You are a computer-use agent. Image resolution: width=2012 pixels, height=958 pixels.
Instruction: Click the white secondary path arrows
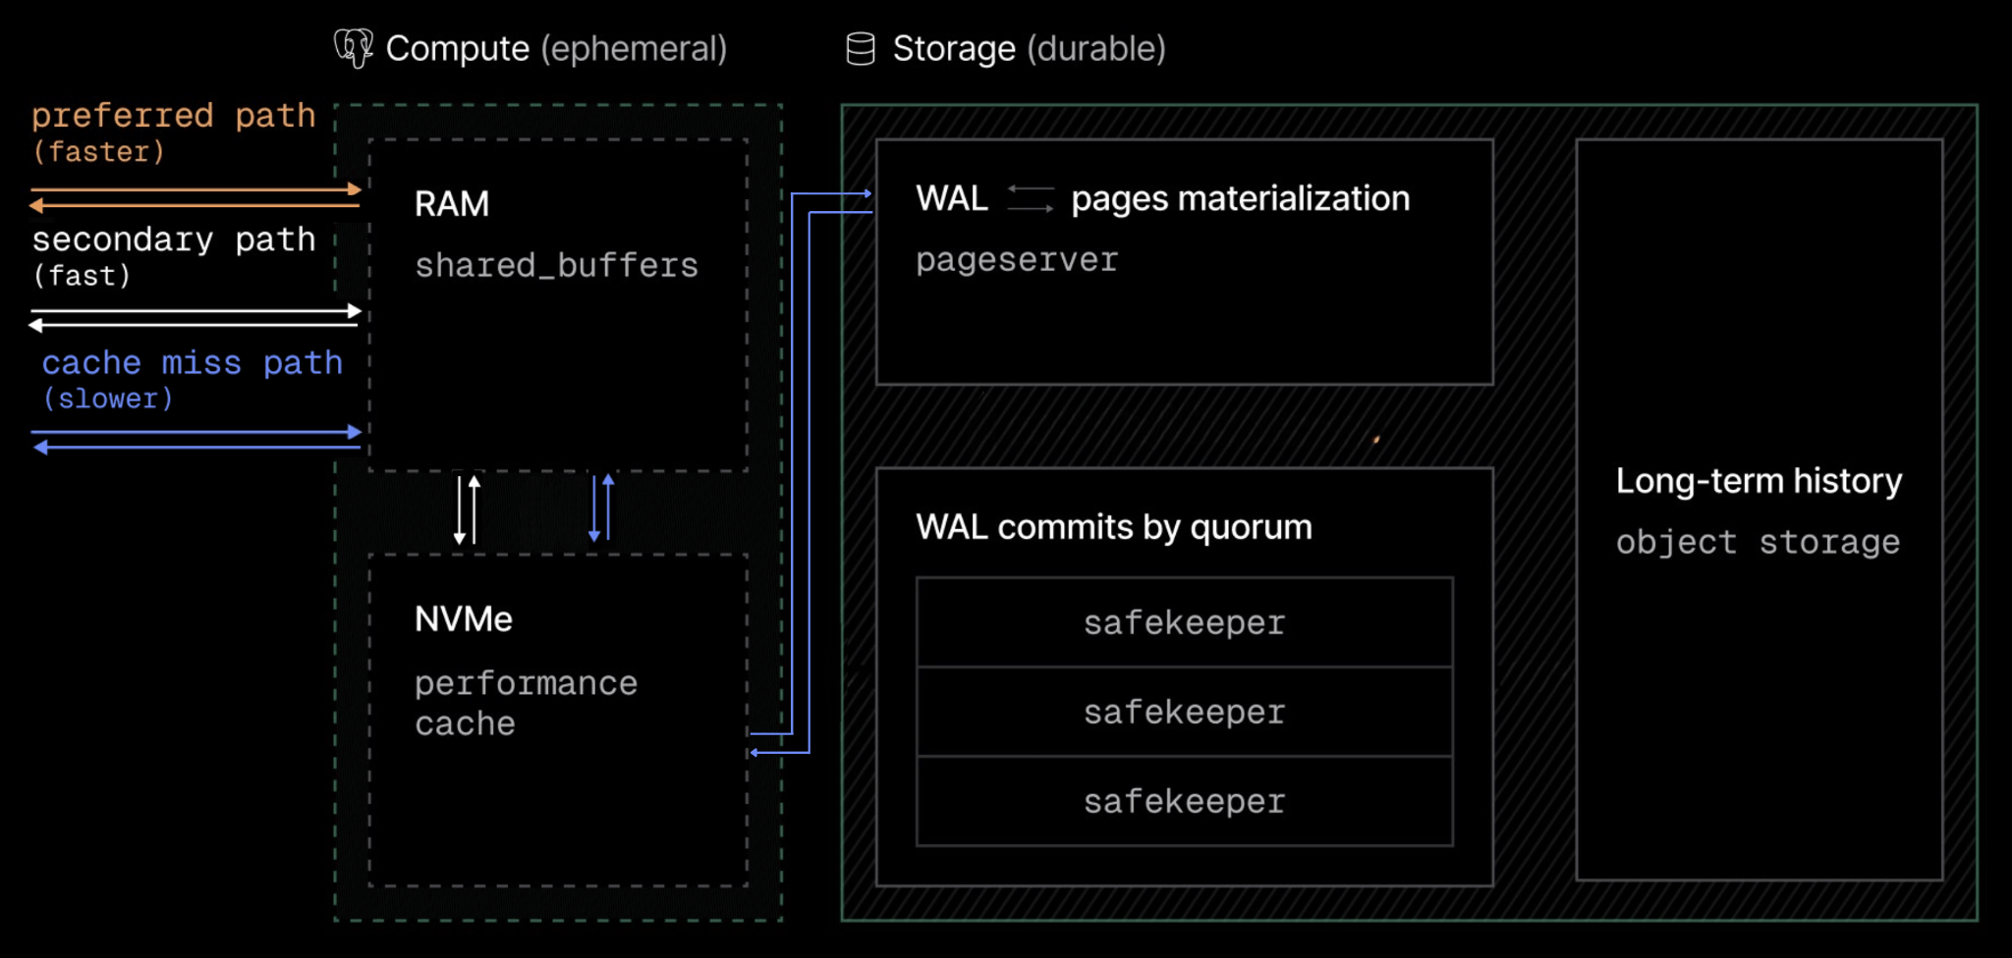pos(196,318)
